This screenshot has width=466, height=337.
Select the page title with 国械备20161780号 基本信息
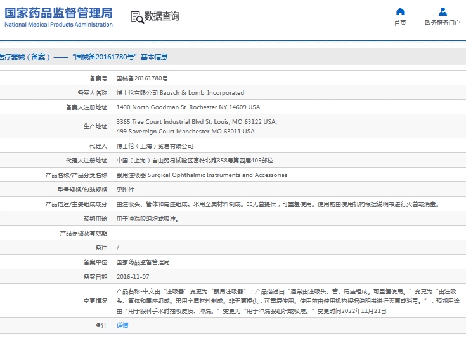coord(84,57)
